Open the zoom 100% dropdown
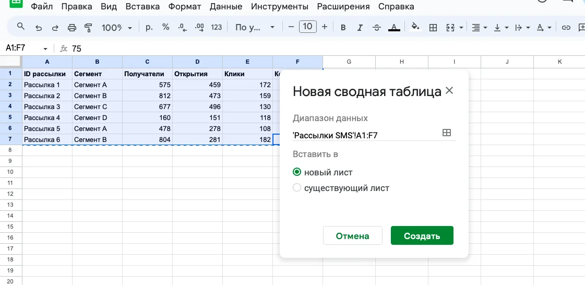The width and height of the screenshot is (585, 285). [x=116, y=27]
